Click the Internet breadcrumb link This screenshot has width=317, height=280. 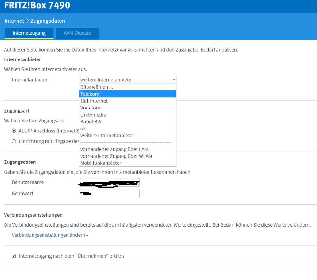14,21
